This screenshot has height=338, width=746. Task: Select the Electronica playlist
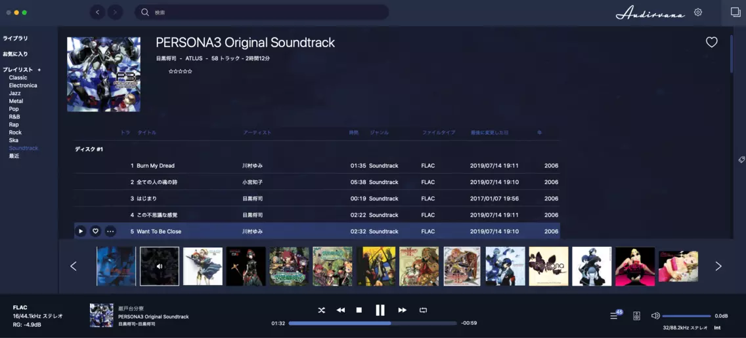pos(23,85)
